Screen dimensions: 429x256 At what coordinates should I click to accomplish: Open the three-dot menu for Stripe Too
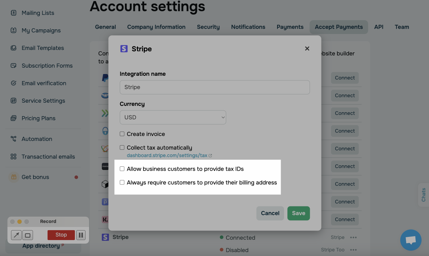pyautogui.click(x=353, y=250)
